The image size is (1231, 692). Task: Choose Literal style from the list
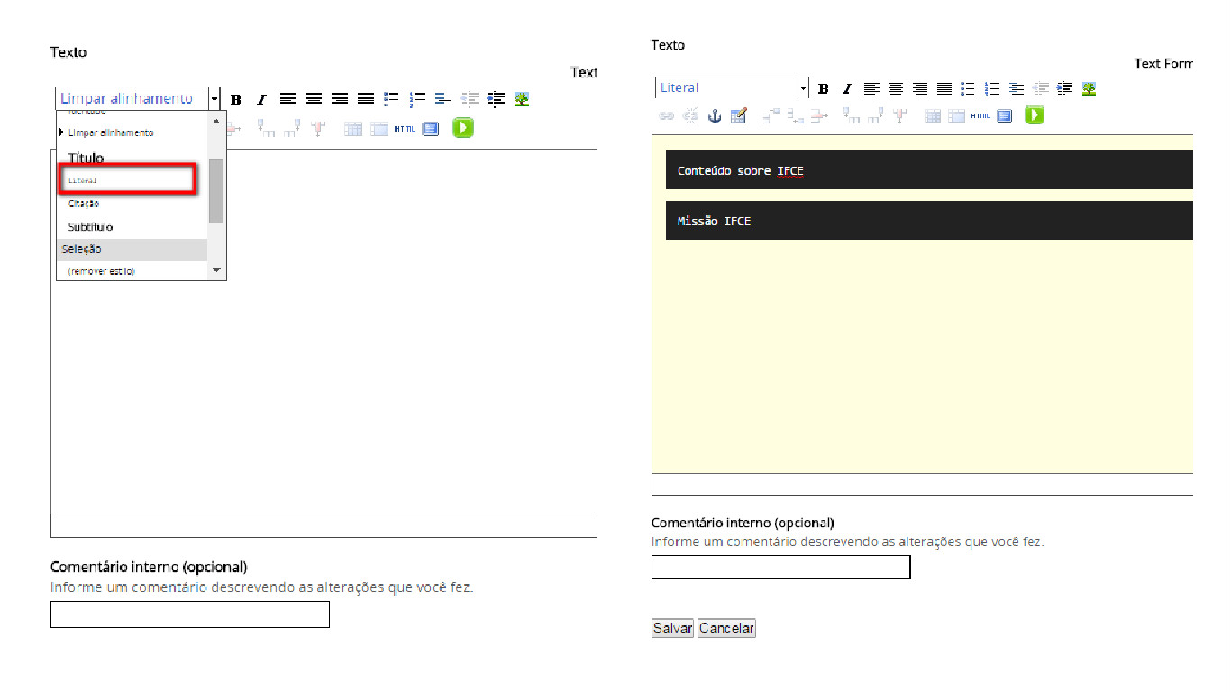[x=127, y=179]
